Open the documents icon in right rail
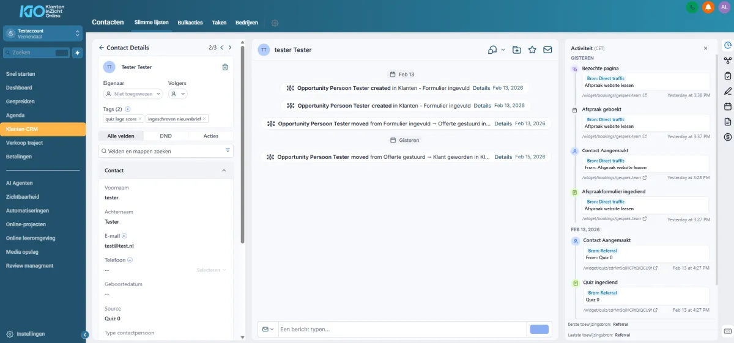The image size is (734, 343). point(728,122)
